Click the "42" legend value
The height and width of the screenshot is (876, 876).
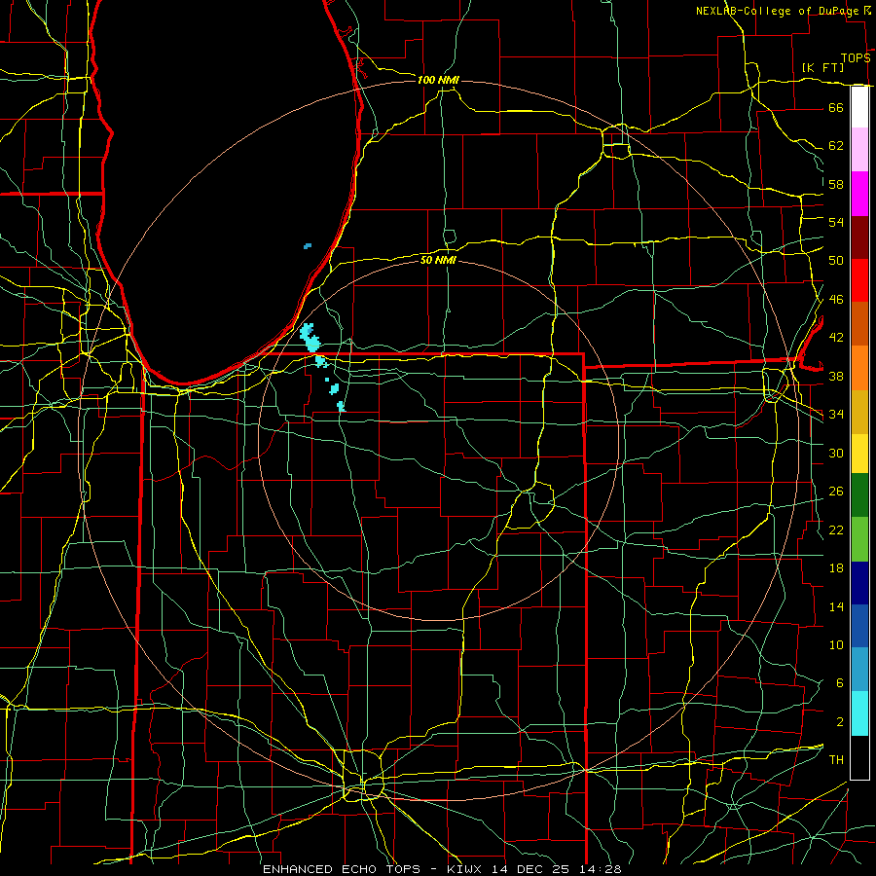click(836, 338)
